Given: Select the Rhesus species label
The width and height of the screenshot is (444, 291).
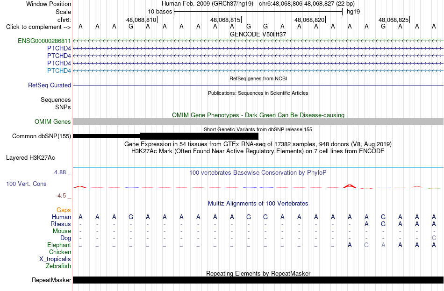Looking at the screenshot, I should [61, 224].
